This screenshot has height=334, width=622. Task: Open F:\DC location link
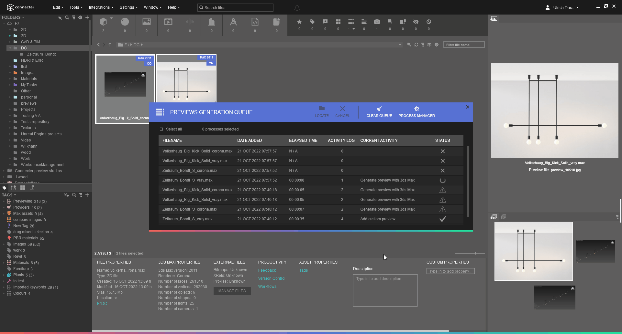click(x=102, y=304)
